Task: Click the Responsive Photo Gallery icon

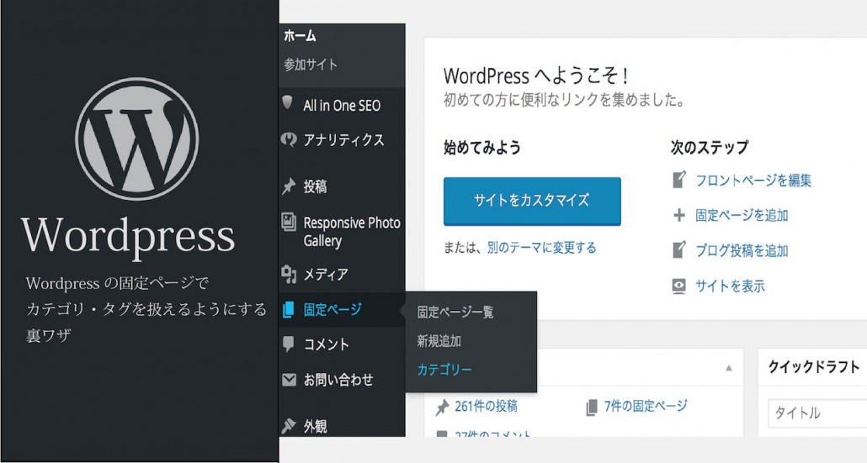Action: click(289, 222)
